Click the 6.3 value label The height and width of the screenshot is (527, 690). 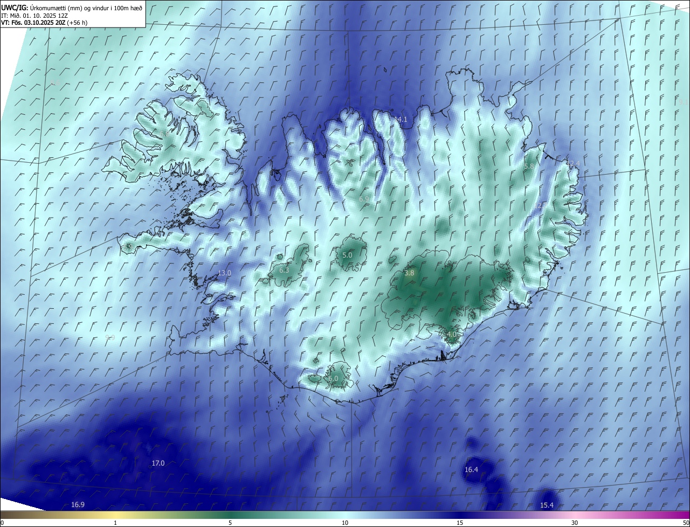click(284, 270)
